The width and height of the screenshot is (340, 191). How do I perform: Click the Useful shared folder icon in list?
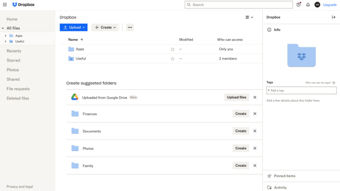(x=71, y=59)
